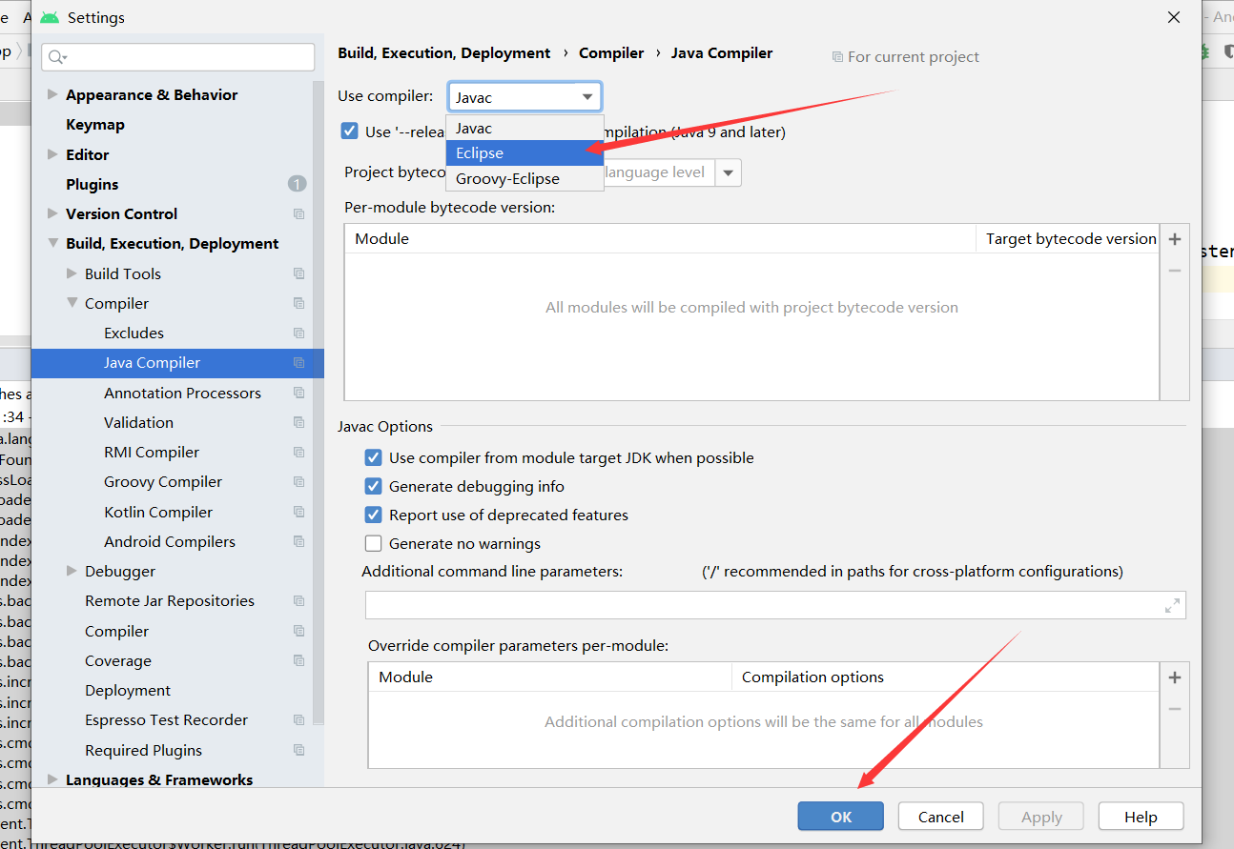Open Espresso Test Recorder settings

point(166,719)
